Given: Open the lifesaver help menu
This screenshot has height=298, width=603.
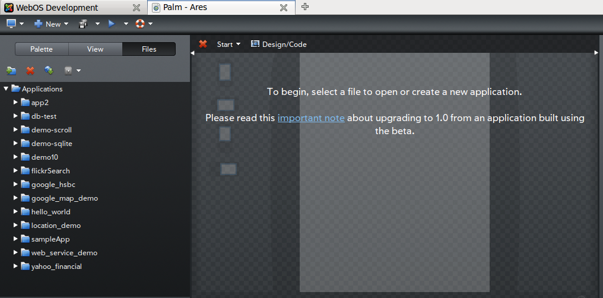Looking at the screenshot, I should [x=144, y=24].
